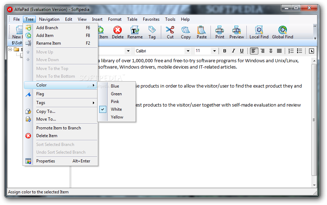
Task: Open the style dropdown left of Calibri
Action: pyautogui.click(x=128, y=51)
